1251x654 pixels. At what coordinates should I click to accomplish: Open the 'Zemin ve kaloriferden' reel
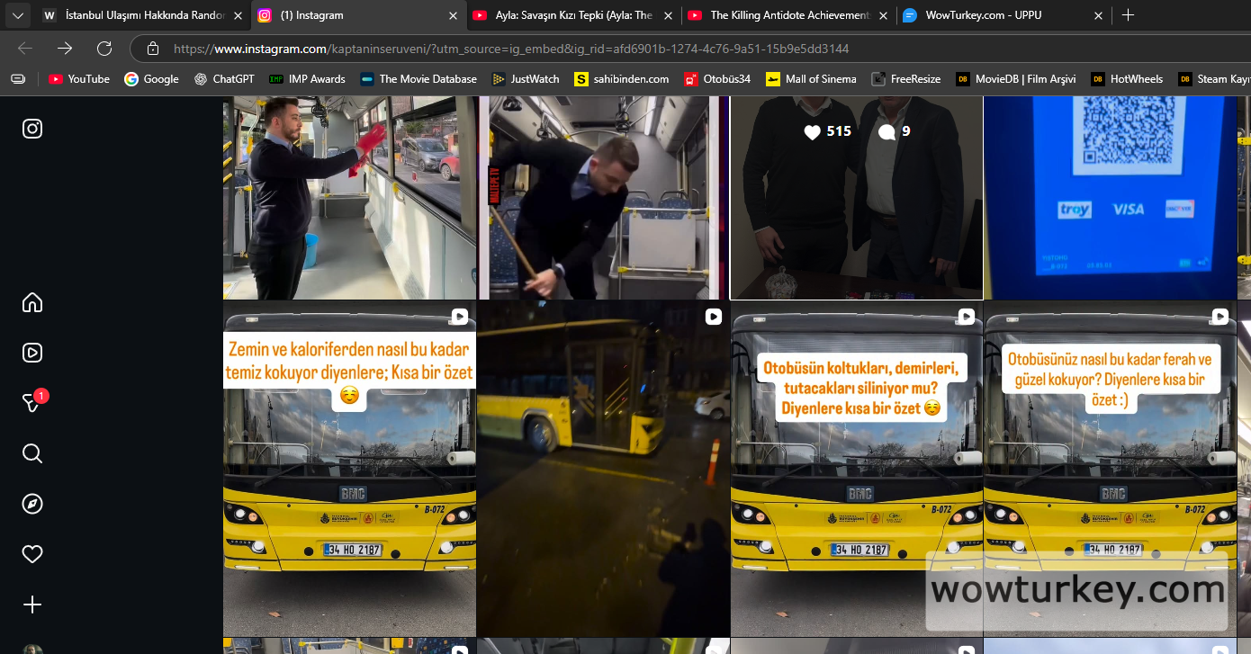point(349,468)
